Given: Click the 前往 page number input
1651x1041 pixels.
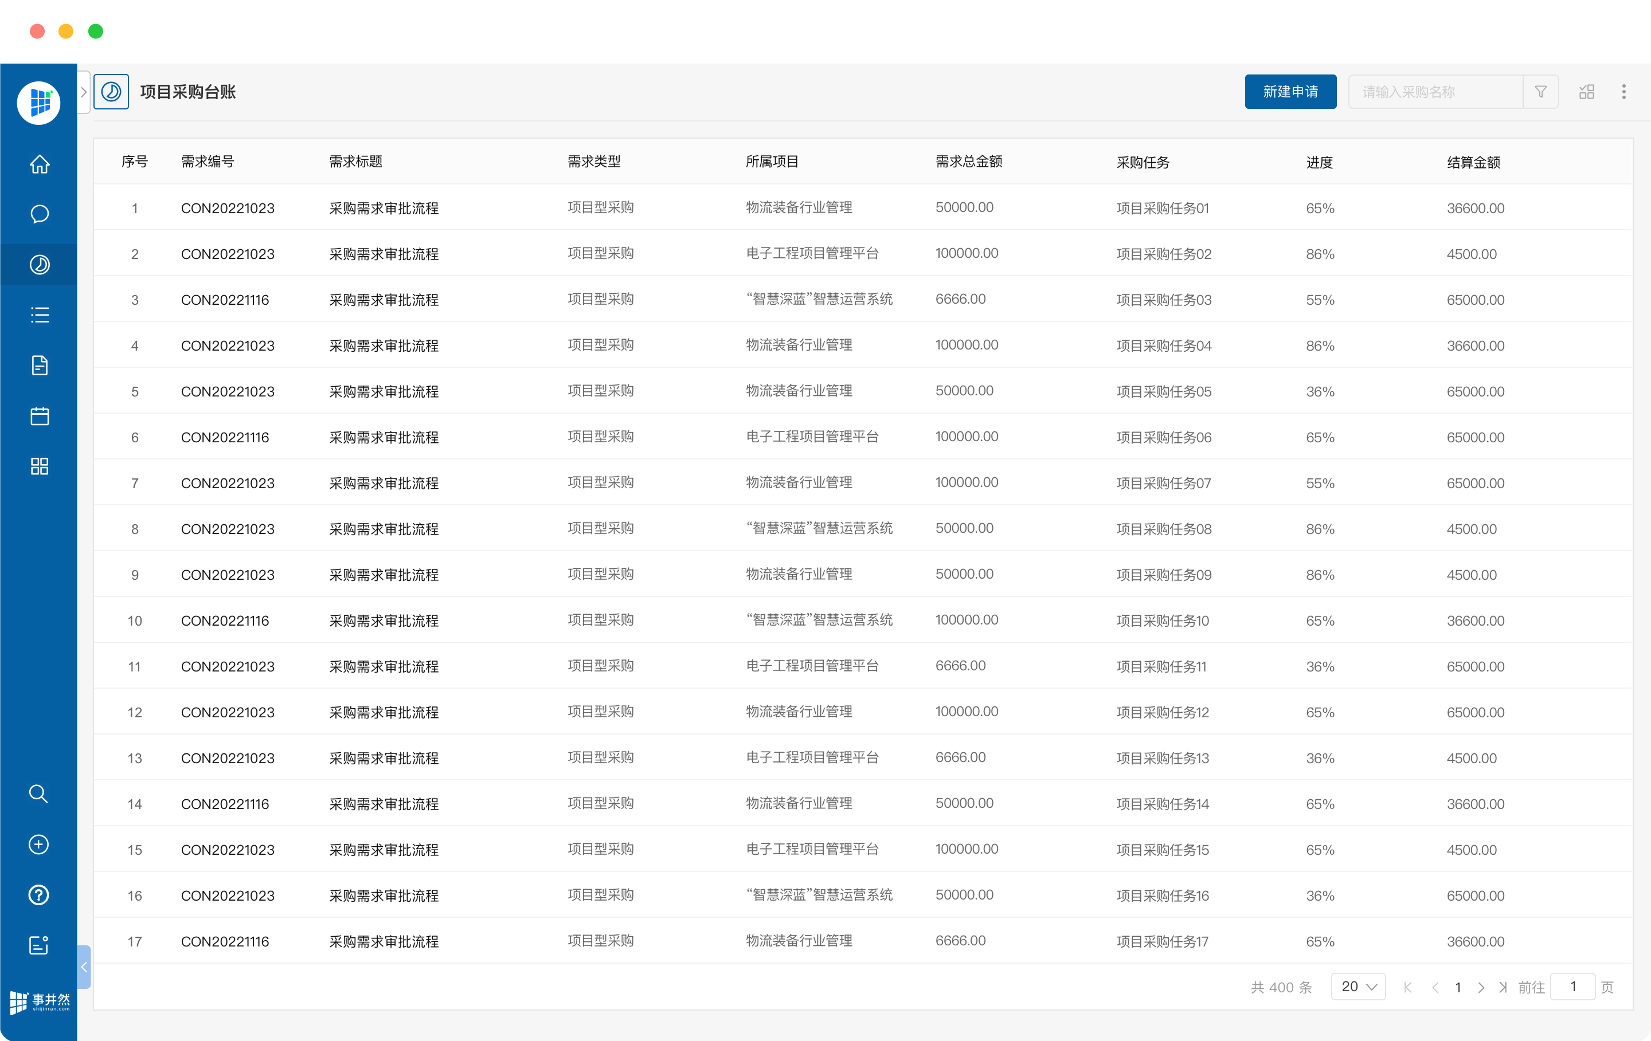Looking at the screenshot, I should click(x=1572, y=987).
